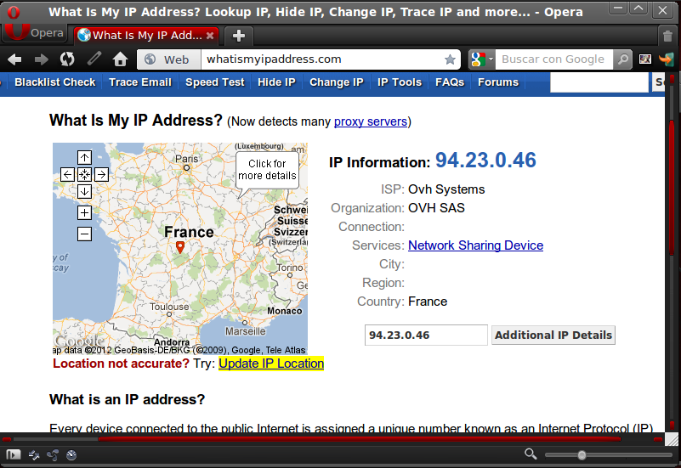Toggle the Opera panels button in status bar
The image size is (681, 468).
click(x=13, y=454)
